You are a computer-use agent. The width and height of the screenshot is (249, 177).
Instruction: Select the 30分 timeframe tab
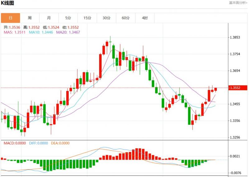click(x=106, y=18)
